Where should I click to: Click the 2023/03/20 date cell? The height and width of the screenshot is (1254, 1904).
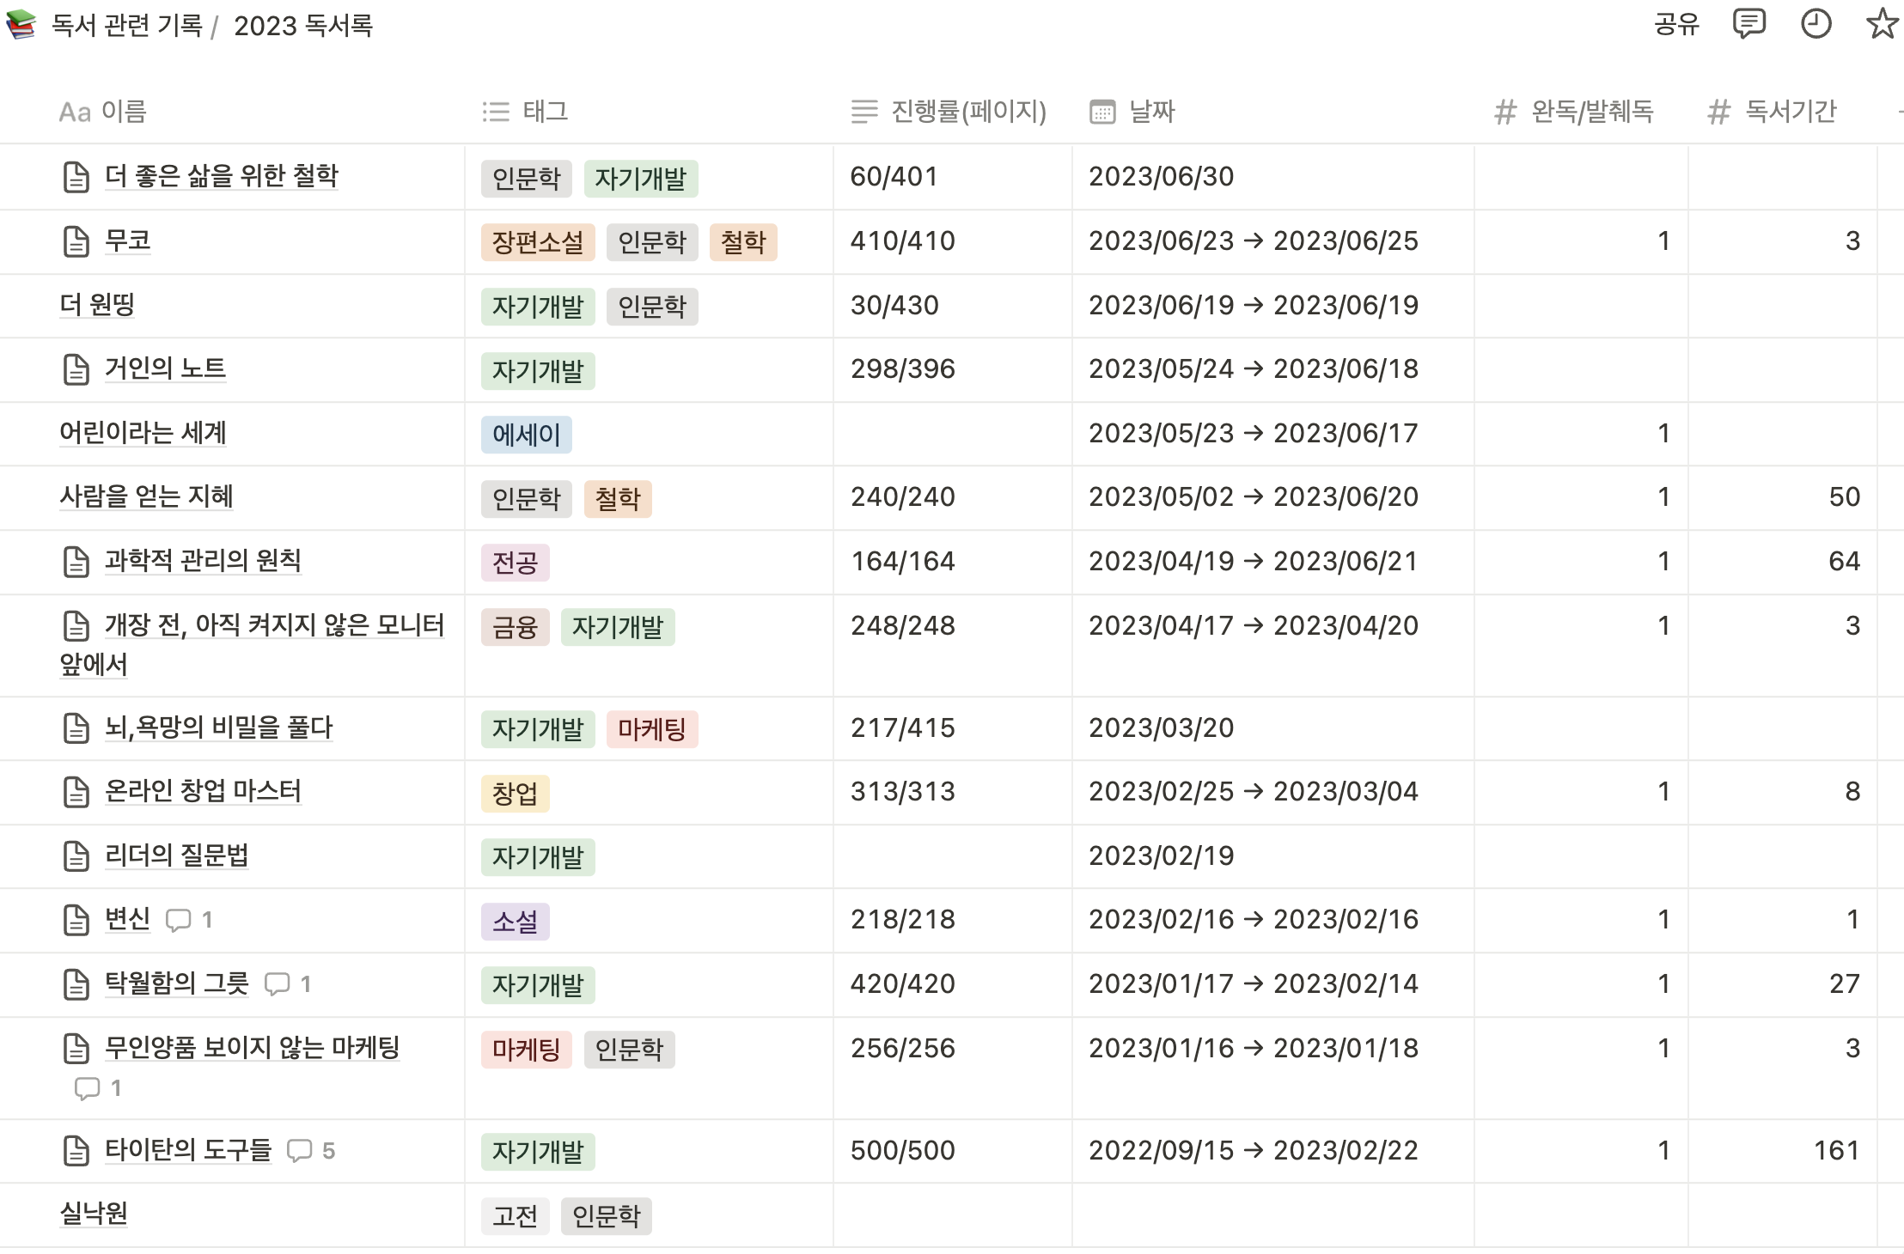pos(1272,728)
